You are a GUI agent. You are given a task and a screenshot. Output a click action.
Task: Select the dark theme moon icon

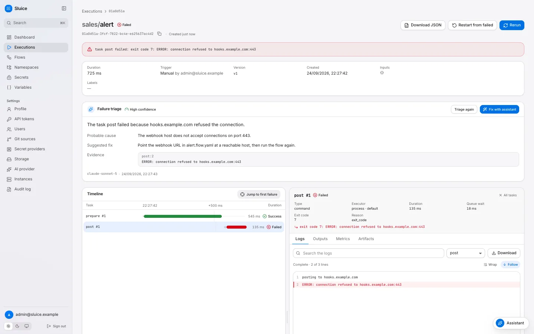17,326
